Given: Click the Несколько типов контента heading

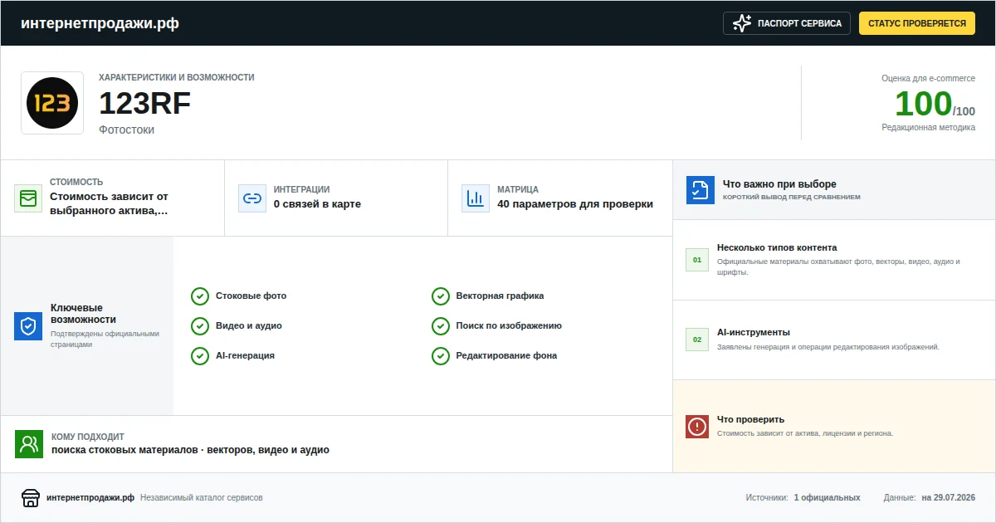Looking at the screenshot, I should coord(777,248).
